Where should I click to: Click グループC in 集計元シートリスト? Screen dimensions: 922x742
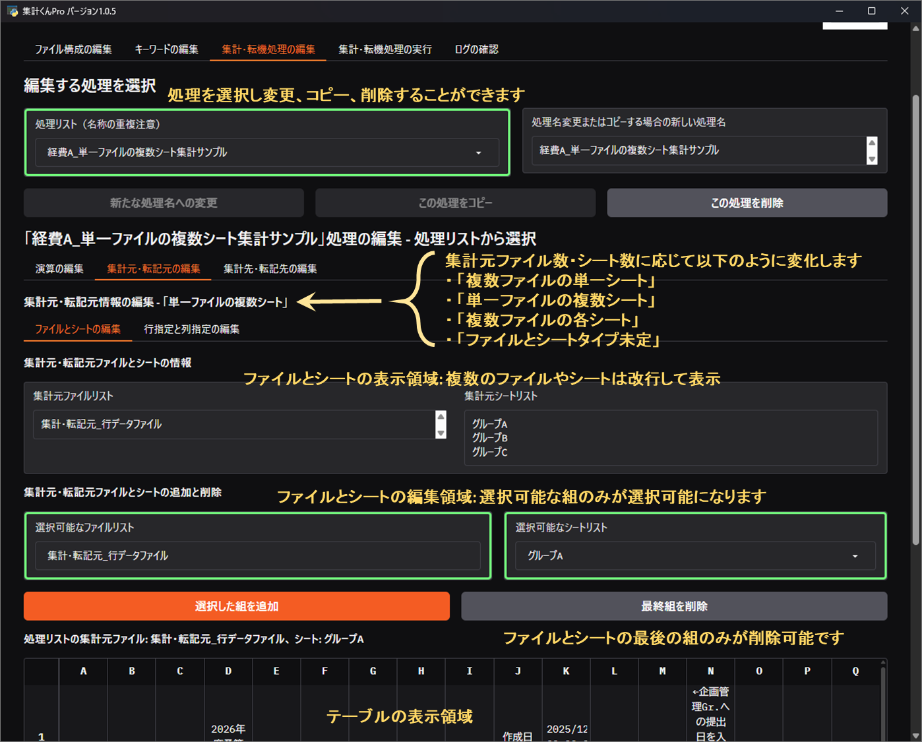[x=490, y=452]
